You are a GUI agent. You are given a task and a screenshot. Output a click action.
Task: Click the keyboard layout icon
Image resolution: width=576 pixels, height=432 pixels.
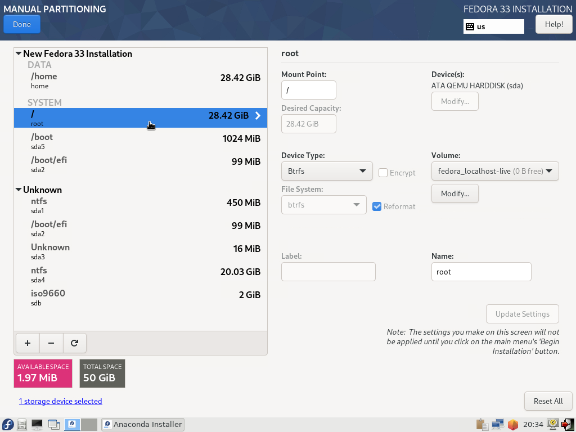point(470,26)
